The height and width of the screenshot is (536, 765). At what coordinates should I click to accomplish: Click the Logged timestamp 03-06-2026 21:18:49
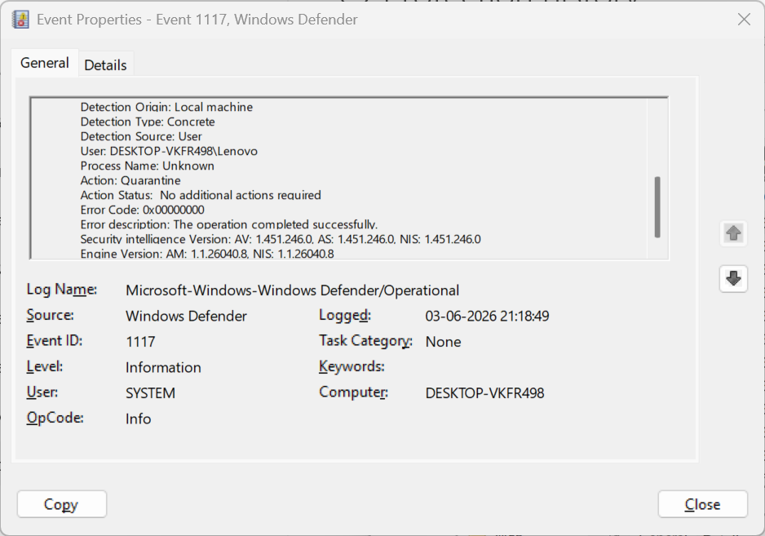click(487, 316)
